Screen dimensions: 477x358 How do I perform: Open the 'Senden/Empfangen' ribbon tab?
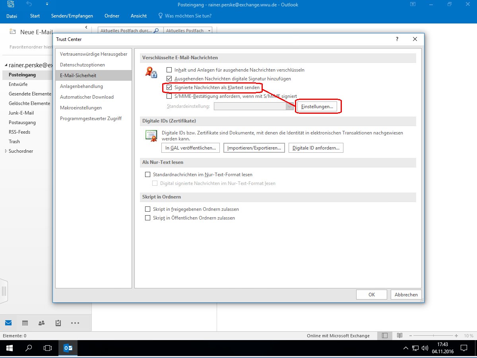pos(72,16)
